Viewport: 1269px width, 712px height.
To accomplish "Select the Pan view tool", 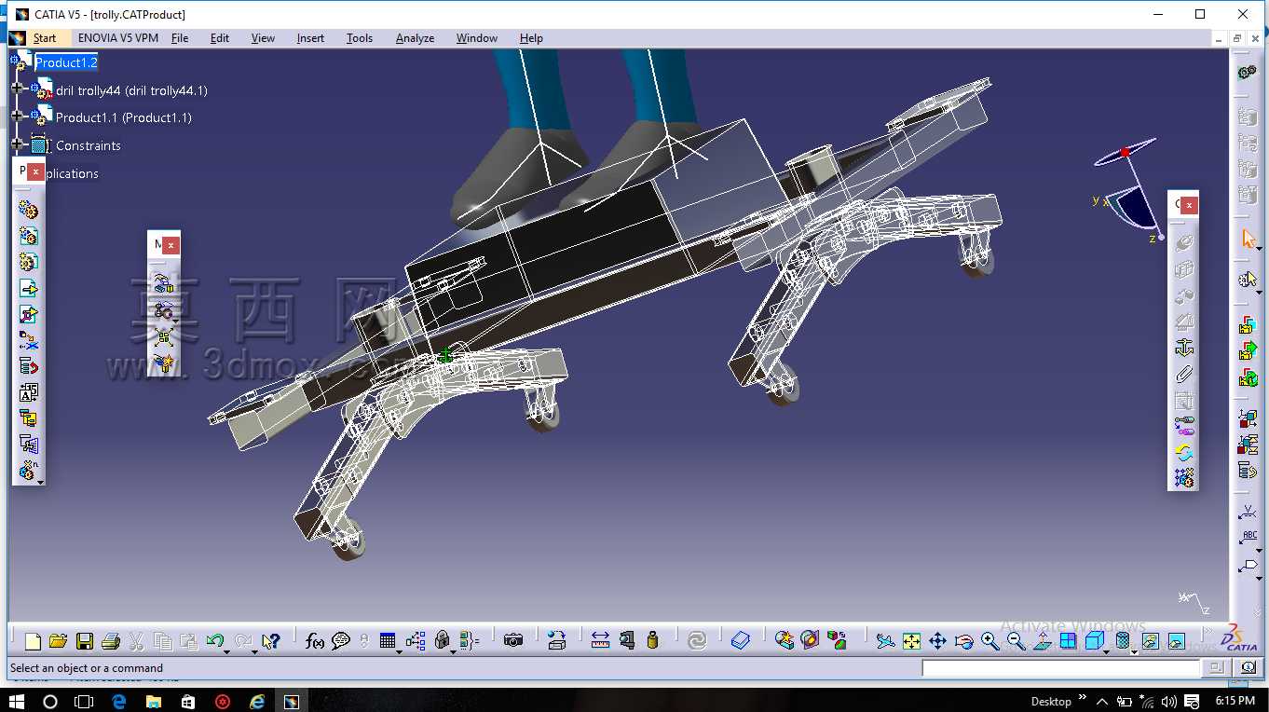I will pyautogui.click(x=937, y=641).
